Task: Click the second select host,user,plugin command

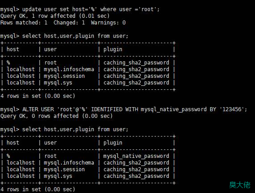Action: click(64, 129)
